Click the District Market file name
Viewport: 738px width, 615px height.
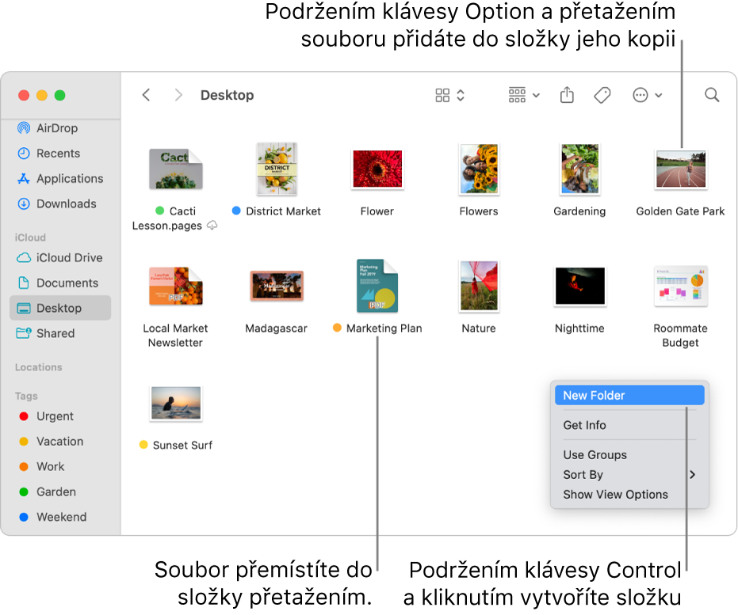tap(283, 211)
